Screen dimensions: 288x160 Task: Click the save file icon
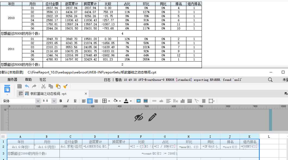pyautogui.click(x=20, y=86)
